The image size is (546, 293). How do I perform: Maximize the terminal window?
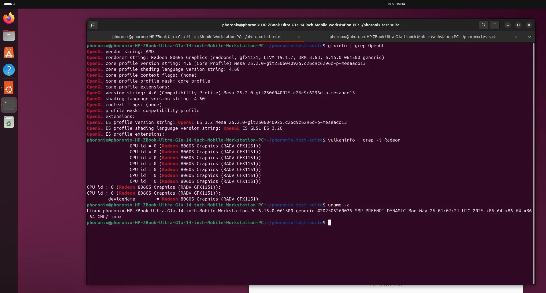(x=518, y=25)
